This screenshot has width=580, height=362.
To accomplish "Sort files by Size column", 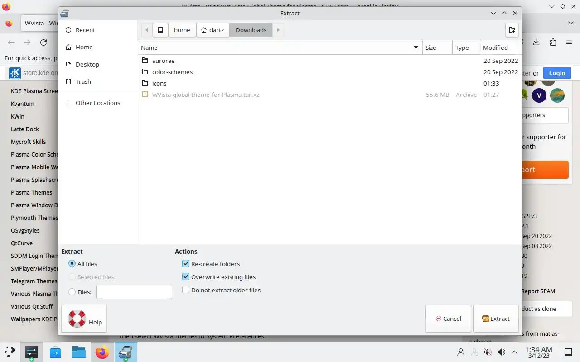I will [437, 48].
